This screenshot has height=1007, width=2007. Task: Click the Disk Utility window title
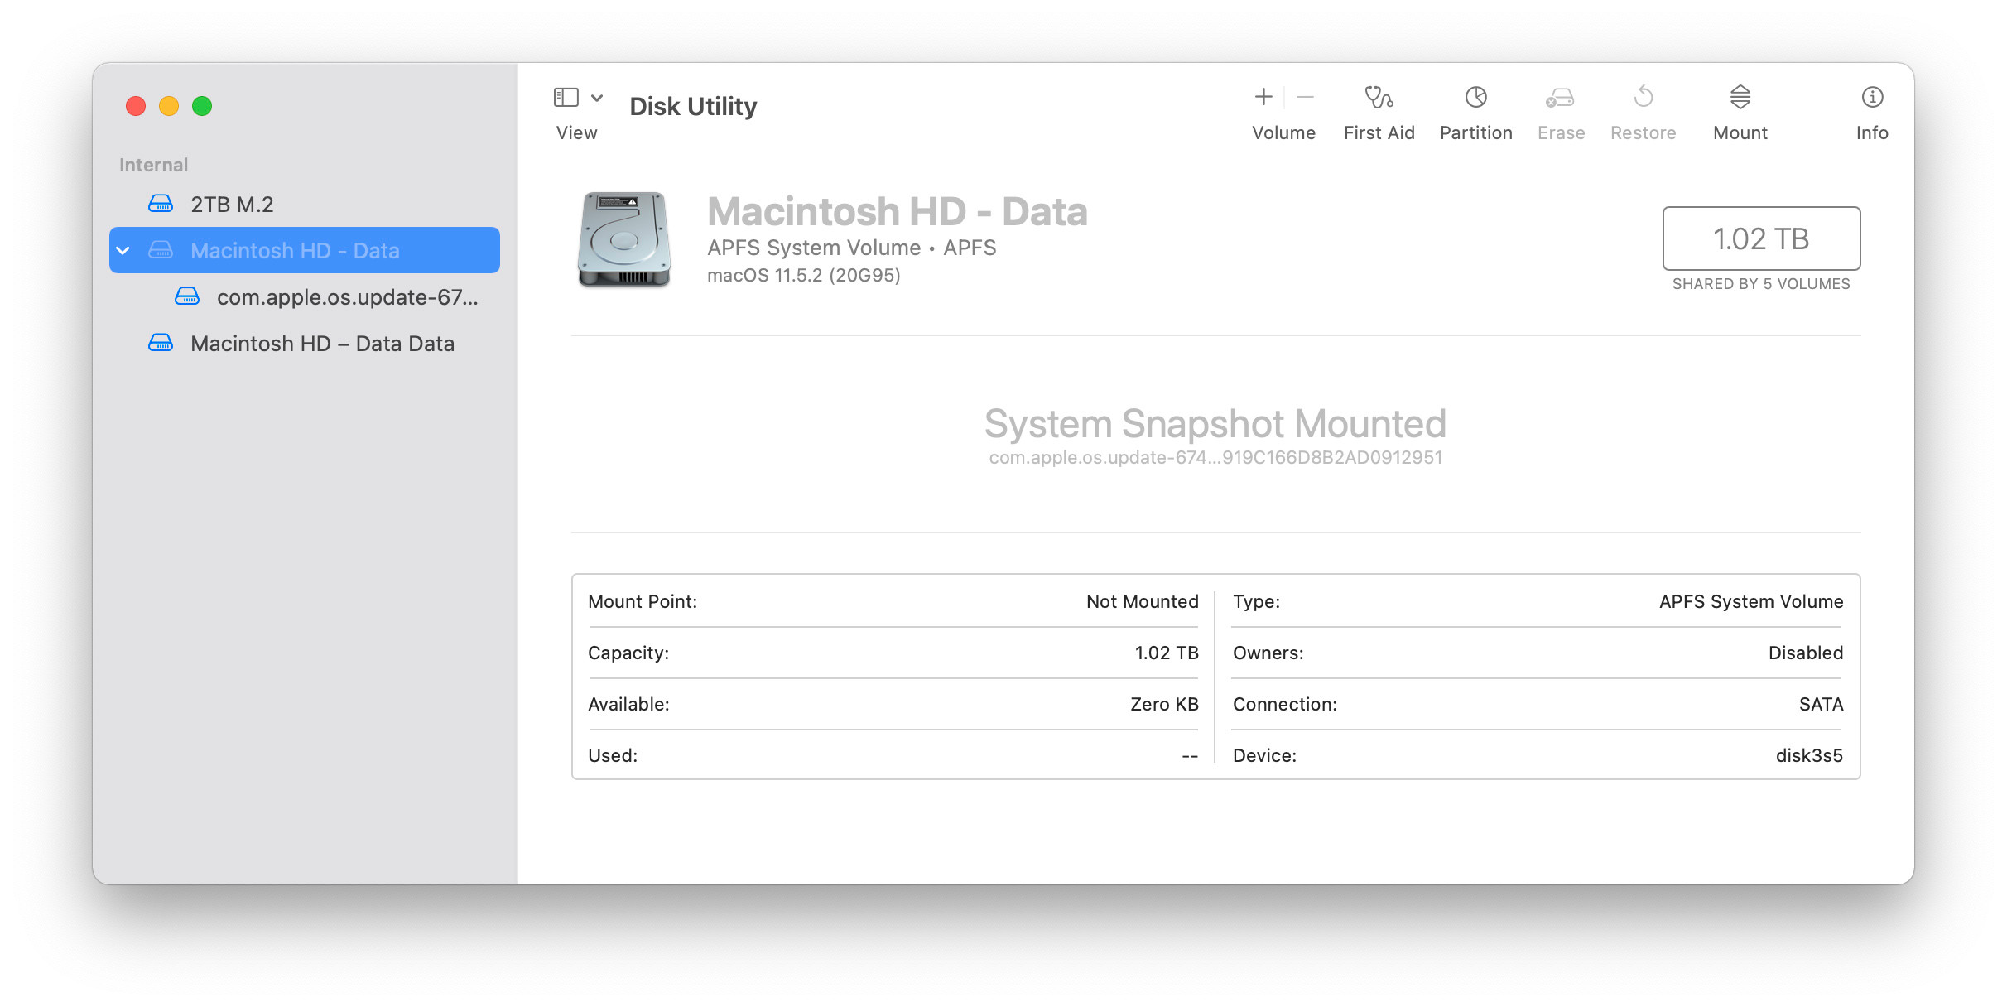[x=693, y=106]
